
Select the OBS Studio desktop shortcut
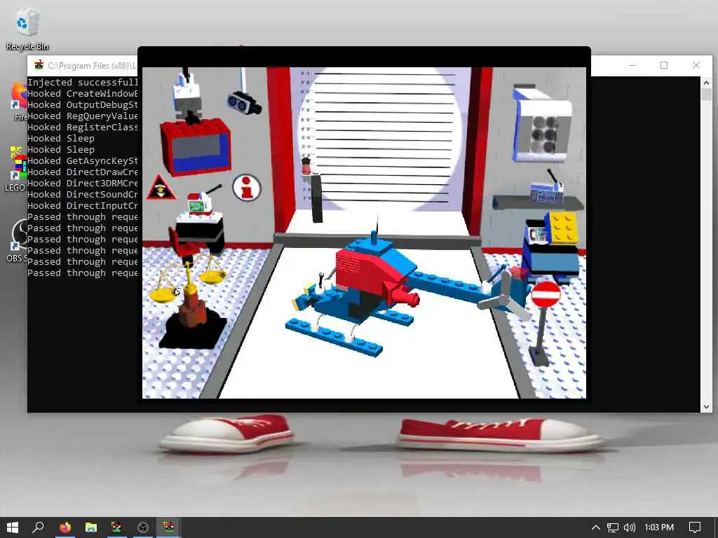(x=18, y=241)
